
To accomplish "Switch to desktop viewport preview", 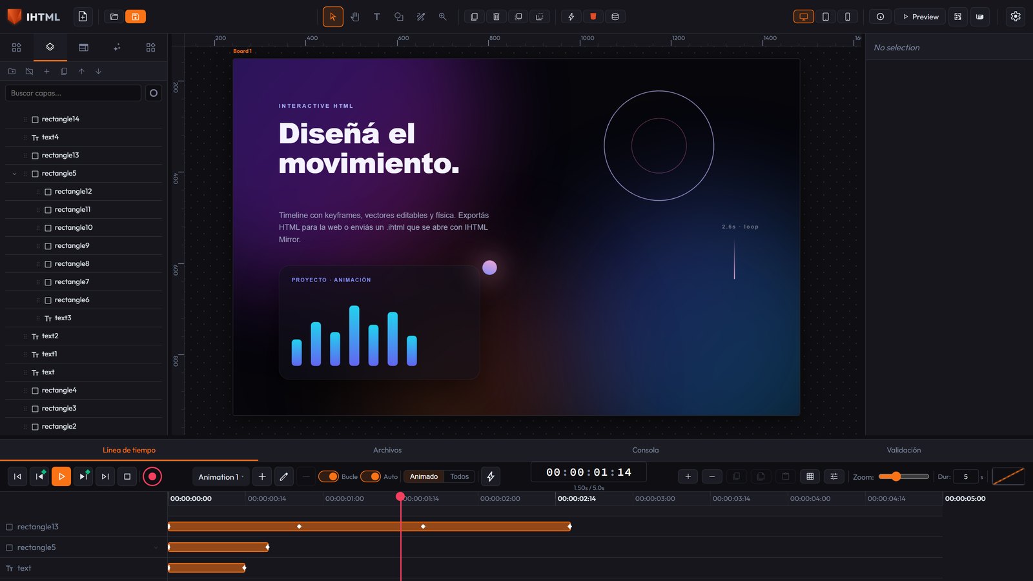I will (803, 17).
